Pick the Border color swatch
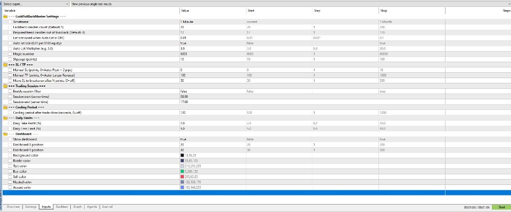 point(182,160)
